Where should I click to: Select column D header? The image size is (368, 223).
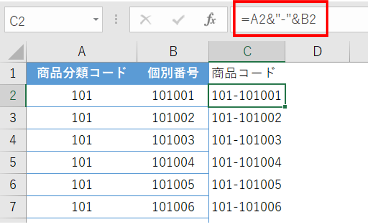[x=317, y=51]
